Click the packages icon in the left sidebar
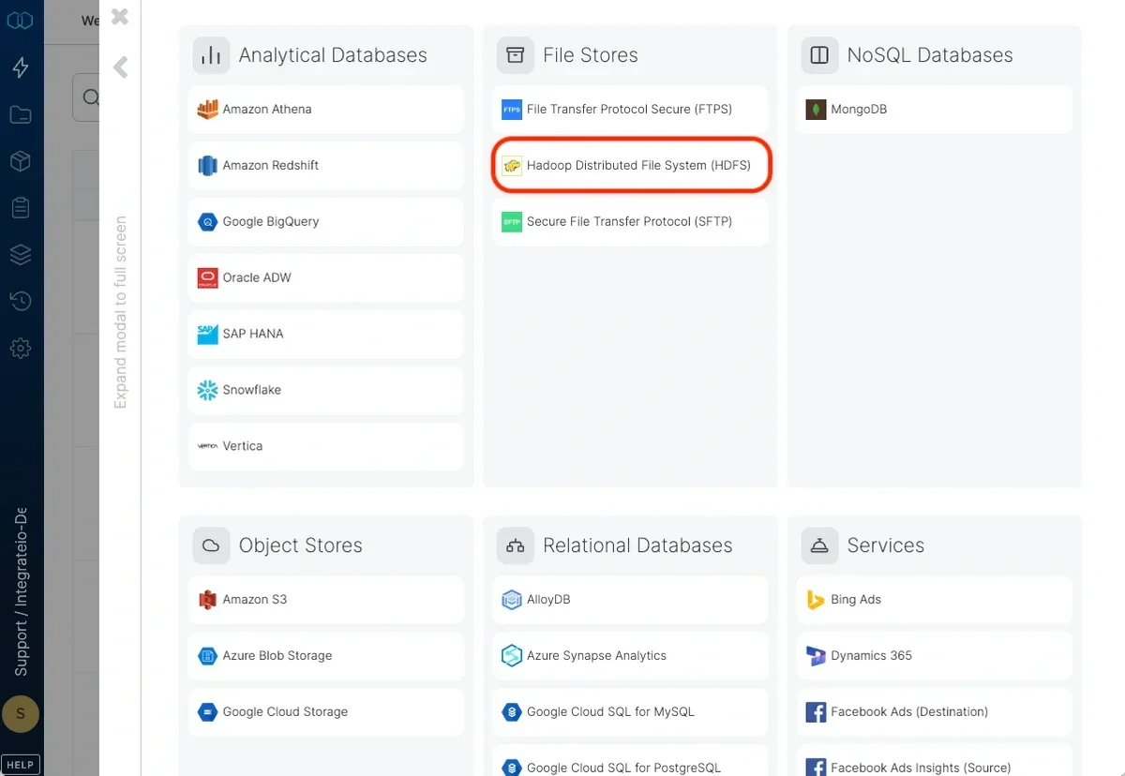The width and height of the screenshot is (1125, 776). [21, 160]
